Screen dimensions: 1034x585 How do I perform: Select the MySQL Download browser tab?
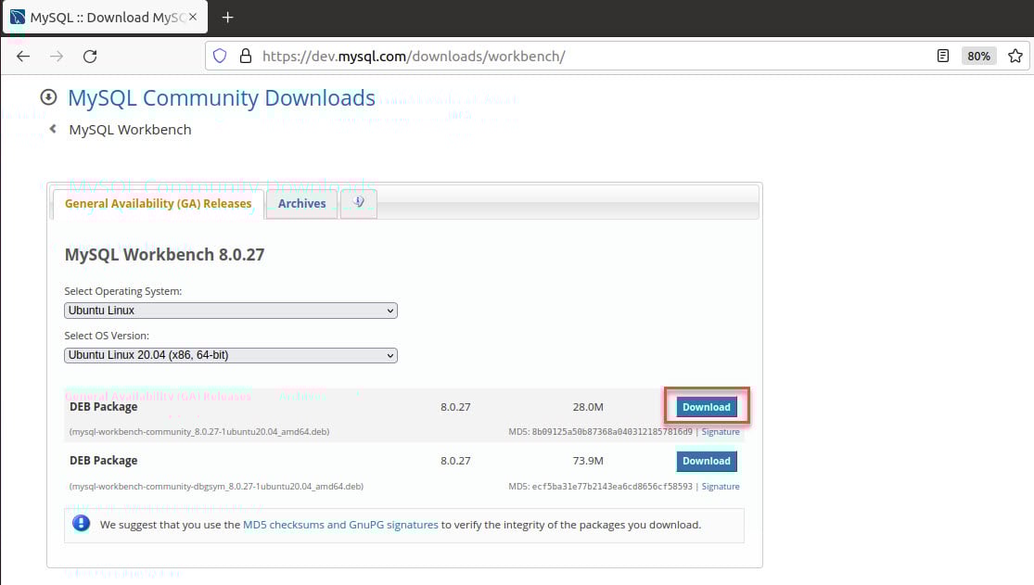106,17
